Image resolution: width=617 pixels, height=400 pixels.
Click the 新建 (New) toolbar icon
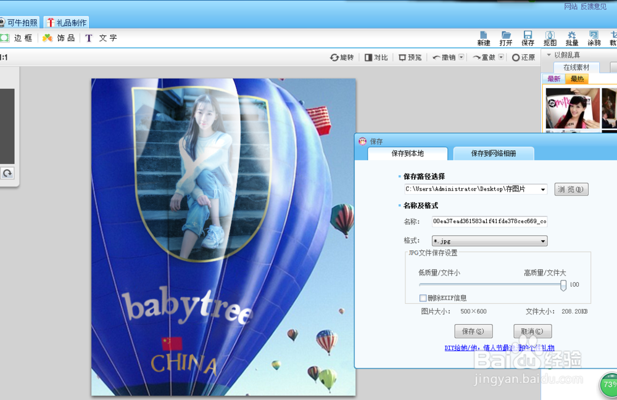[x=484, y=38]
